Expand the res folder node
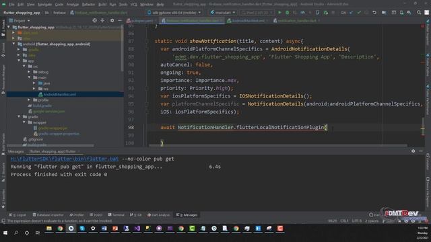The image size is (431, 242). tap(34, 89)
